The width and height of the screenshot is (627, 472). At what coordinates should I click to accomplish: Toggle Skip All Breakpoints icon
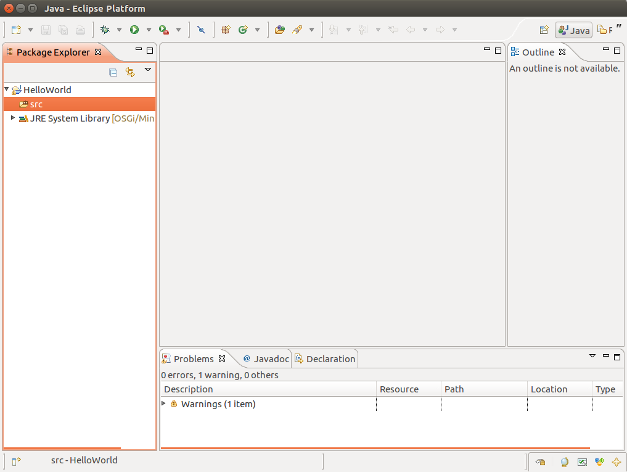pos(201,30)
